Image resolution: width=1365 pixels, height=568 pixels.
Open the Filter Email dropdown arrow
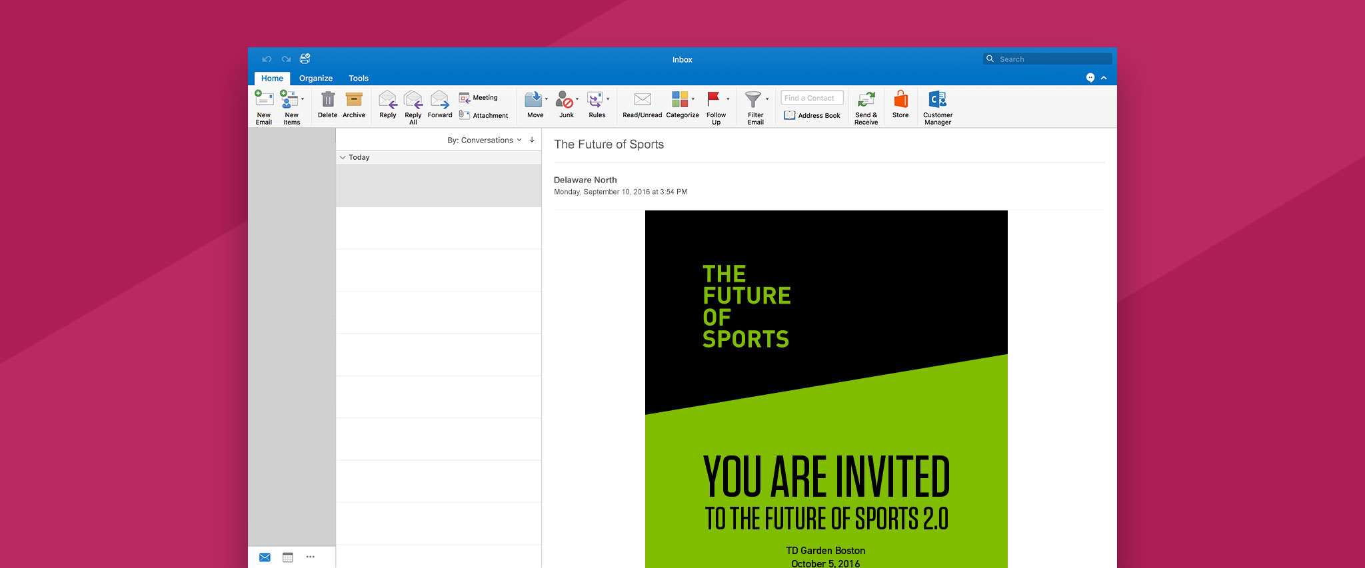[767, 99]
